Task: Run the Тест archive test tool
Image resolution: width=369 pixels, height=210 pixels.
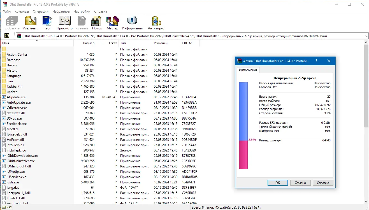Action: 47,22
